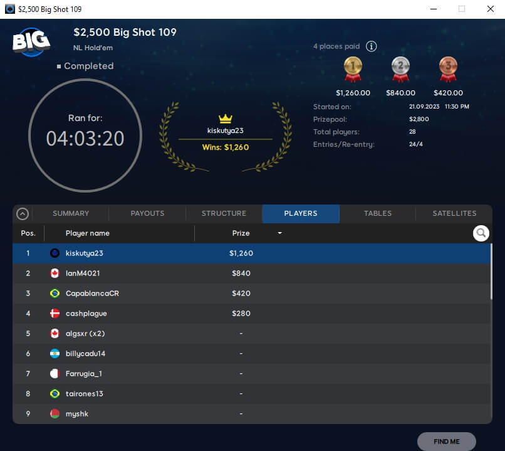Click the $840 prize cell
The height and width of the screenshot is (451, 505).
click(241, 273)
